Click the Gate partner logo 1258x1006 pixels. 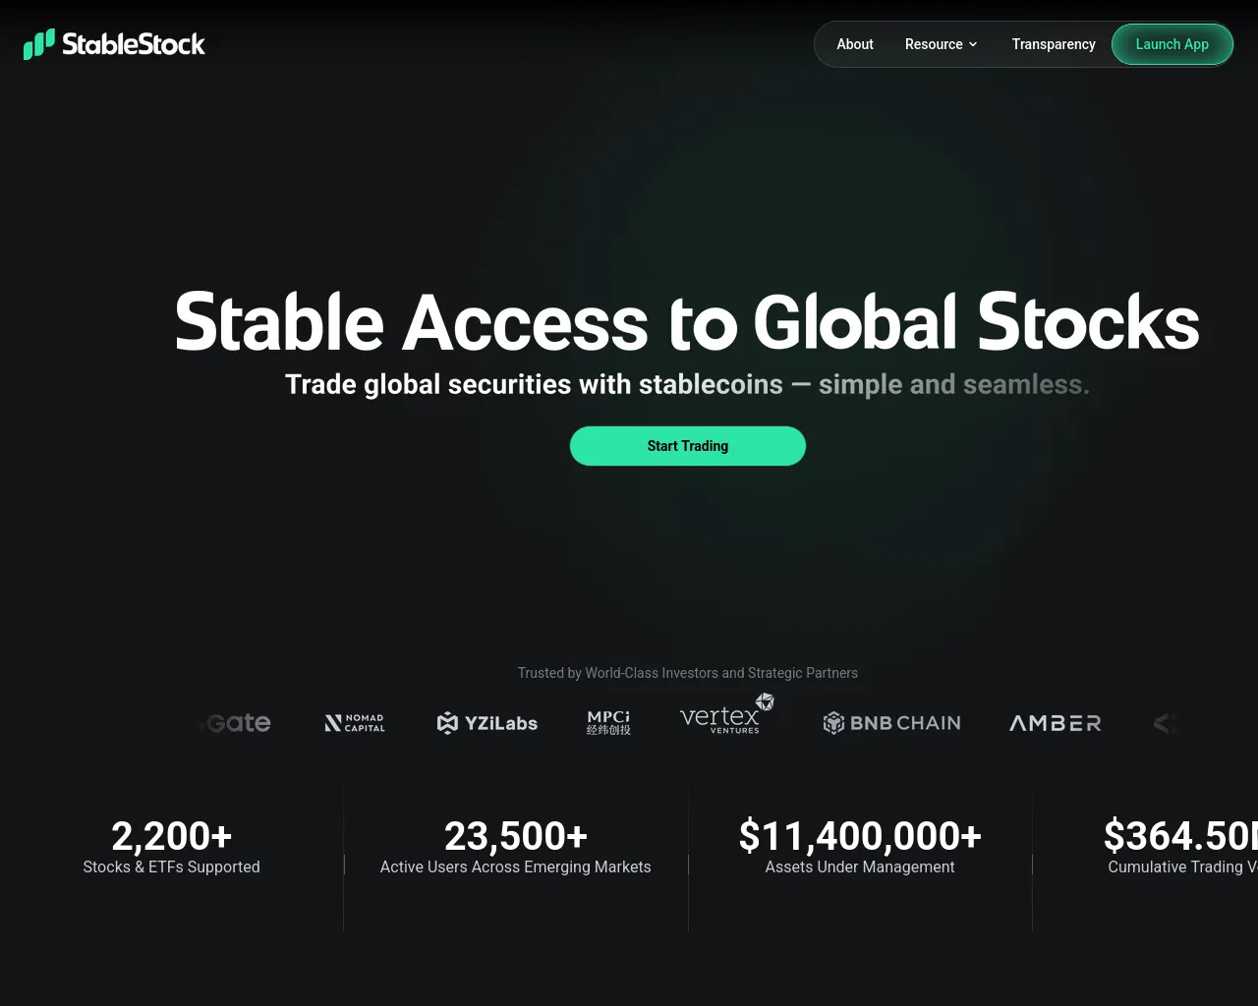[236, 723]
